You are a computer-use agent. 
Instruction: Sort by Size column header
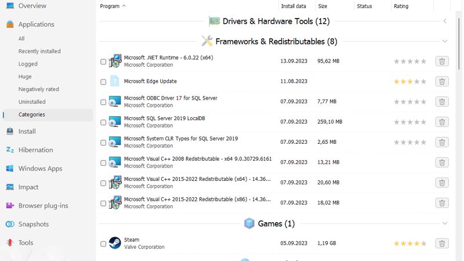pos(322,6)
